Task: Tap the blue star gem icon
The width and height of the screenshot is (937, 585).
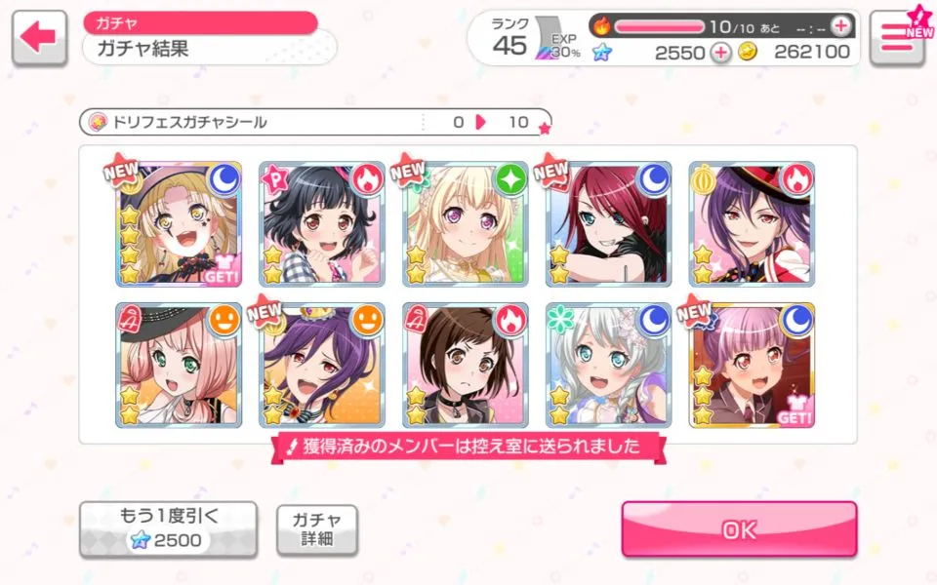Action: tap(602, 53)
